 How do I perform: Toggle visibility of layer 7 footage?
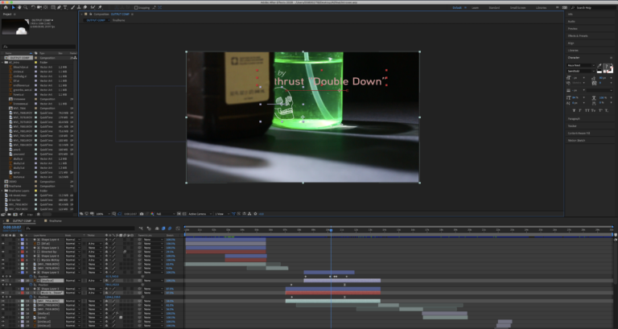pos(3,264)
